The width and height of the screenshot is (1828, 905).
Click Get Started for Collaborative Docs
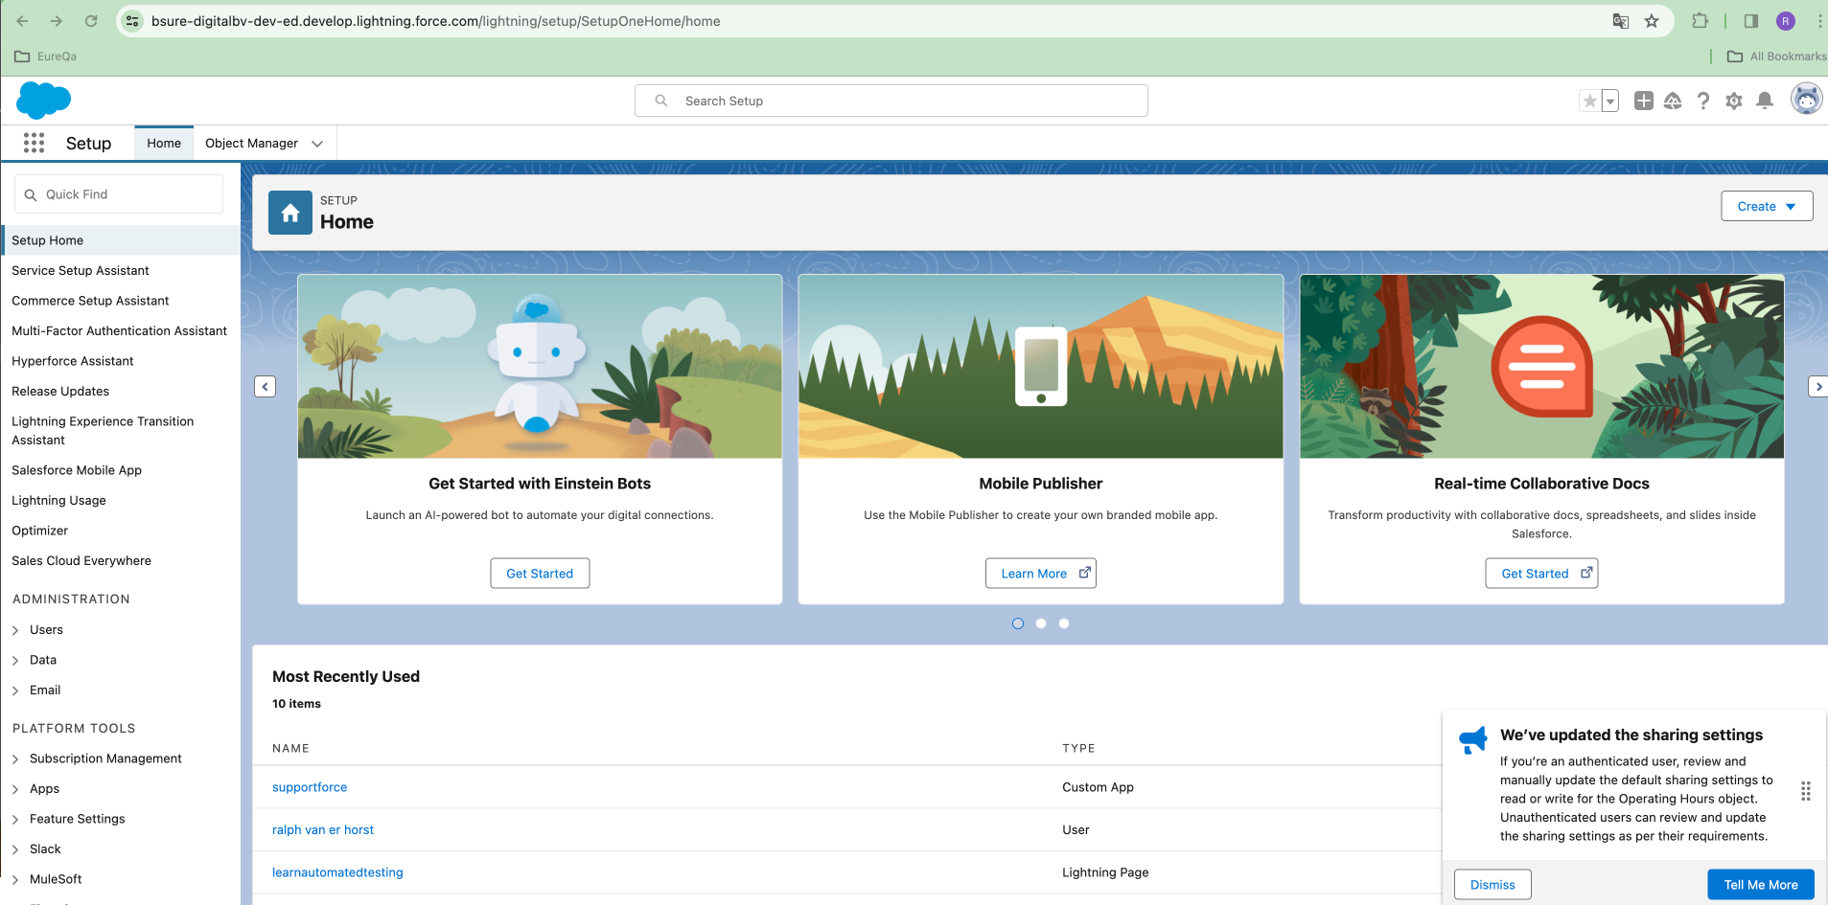pos(1541,574)
